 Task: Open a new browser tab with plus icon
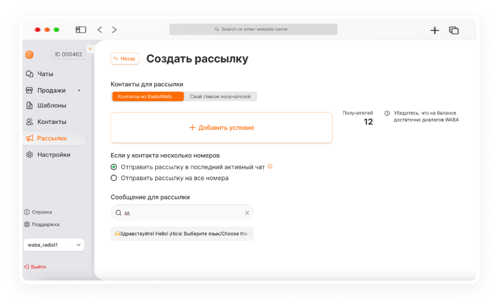[x=434, y=30]
